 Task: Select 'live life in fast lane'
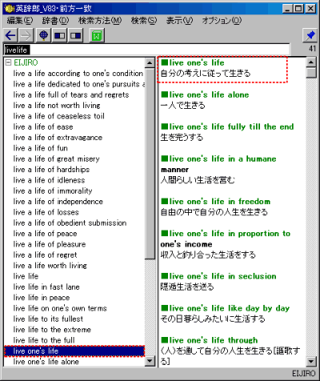46,287
